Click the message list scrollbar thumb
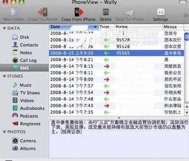Viewport: 189px width, 161px height. (x=187, y=37)
